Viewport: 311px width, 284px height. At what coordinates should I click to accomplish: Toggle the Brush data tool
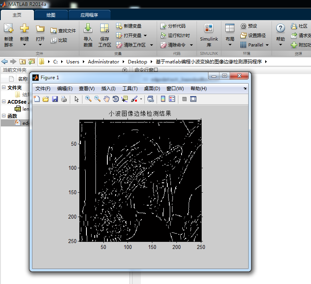click(x=134, y=99)
